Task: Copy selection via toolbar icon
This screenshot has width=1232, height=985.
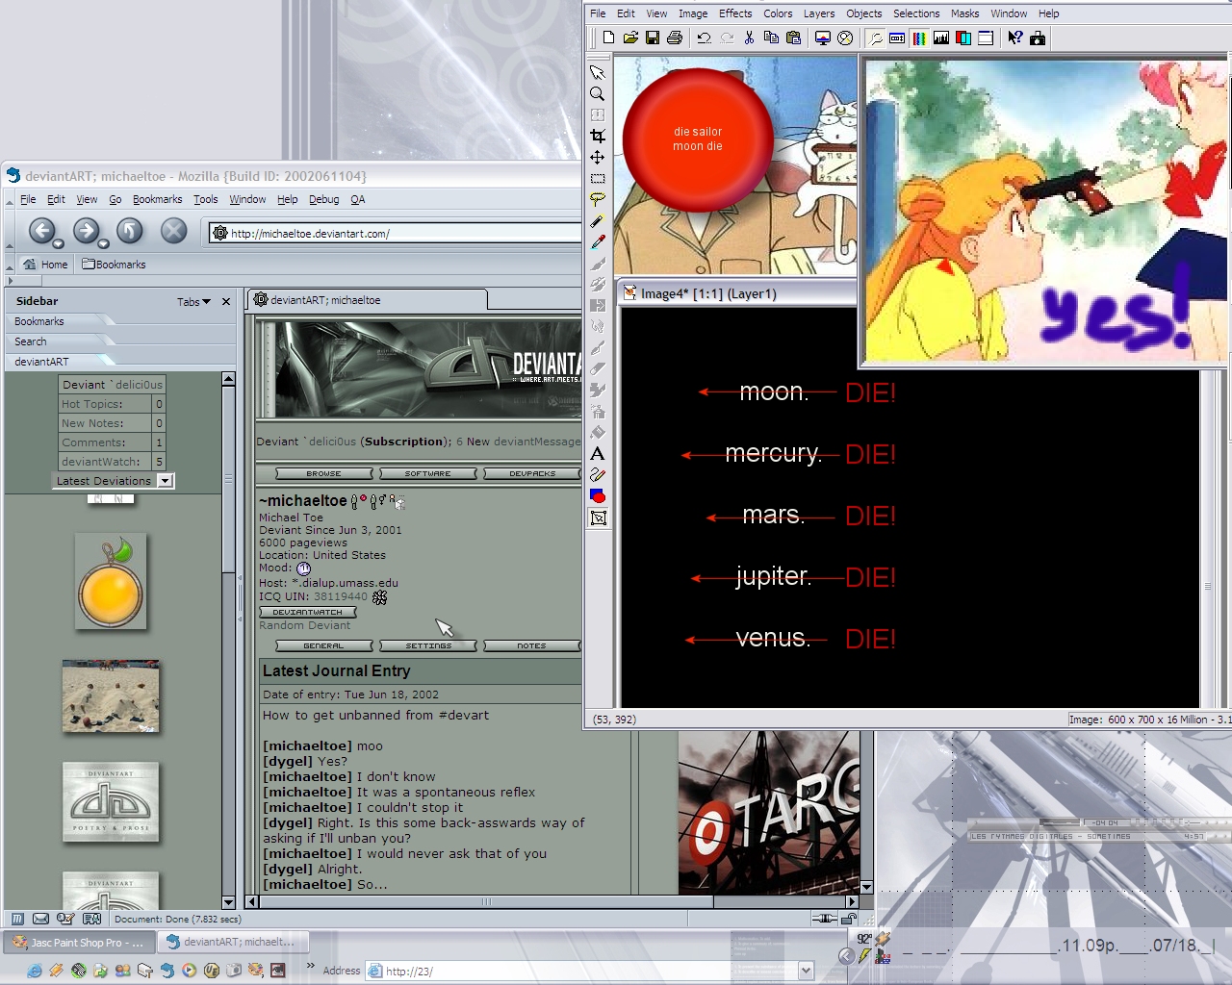Action: (x=771, y=38)
